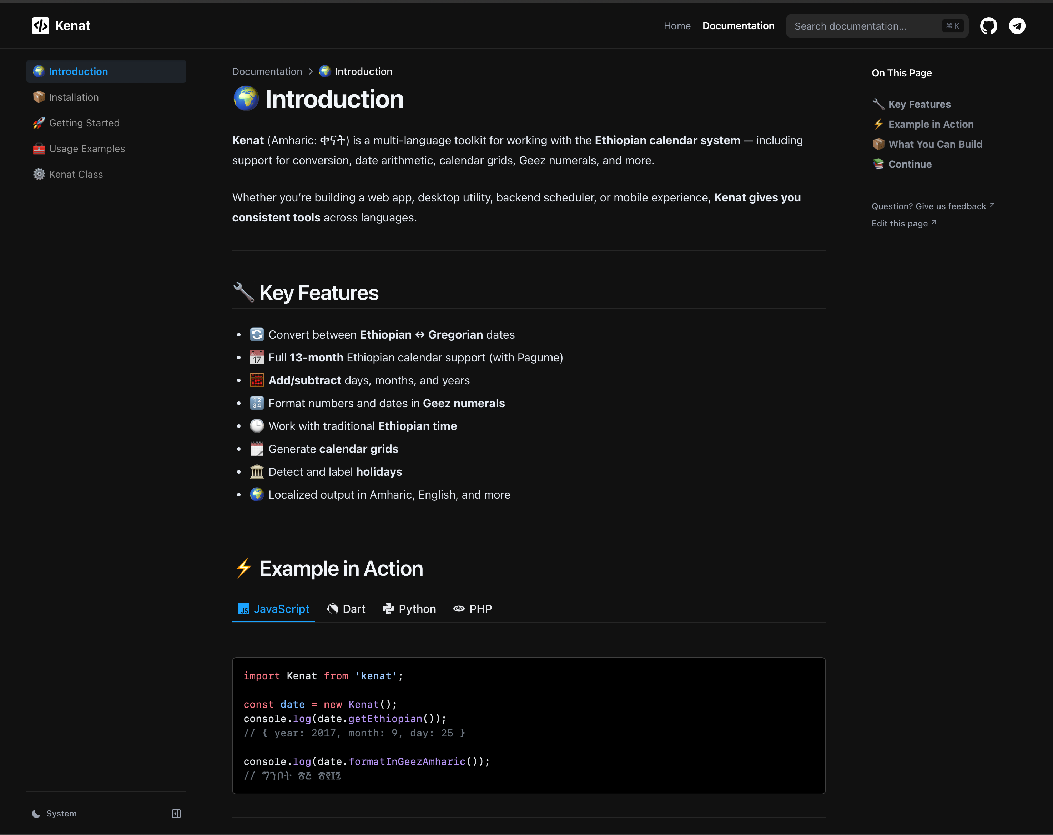1053x835 pixels.
Task: Open the Telegram channel icon
Action: click(x=1017, y=26)
